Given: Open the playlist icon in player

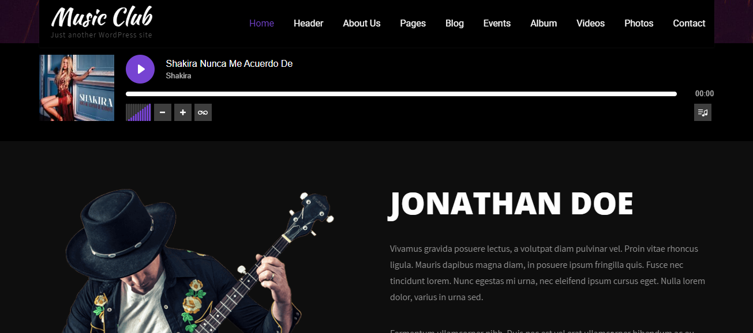Looking at the screenshot, I should 703,112.
